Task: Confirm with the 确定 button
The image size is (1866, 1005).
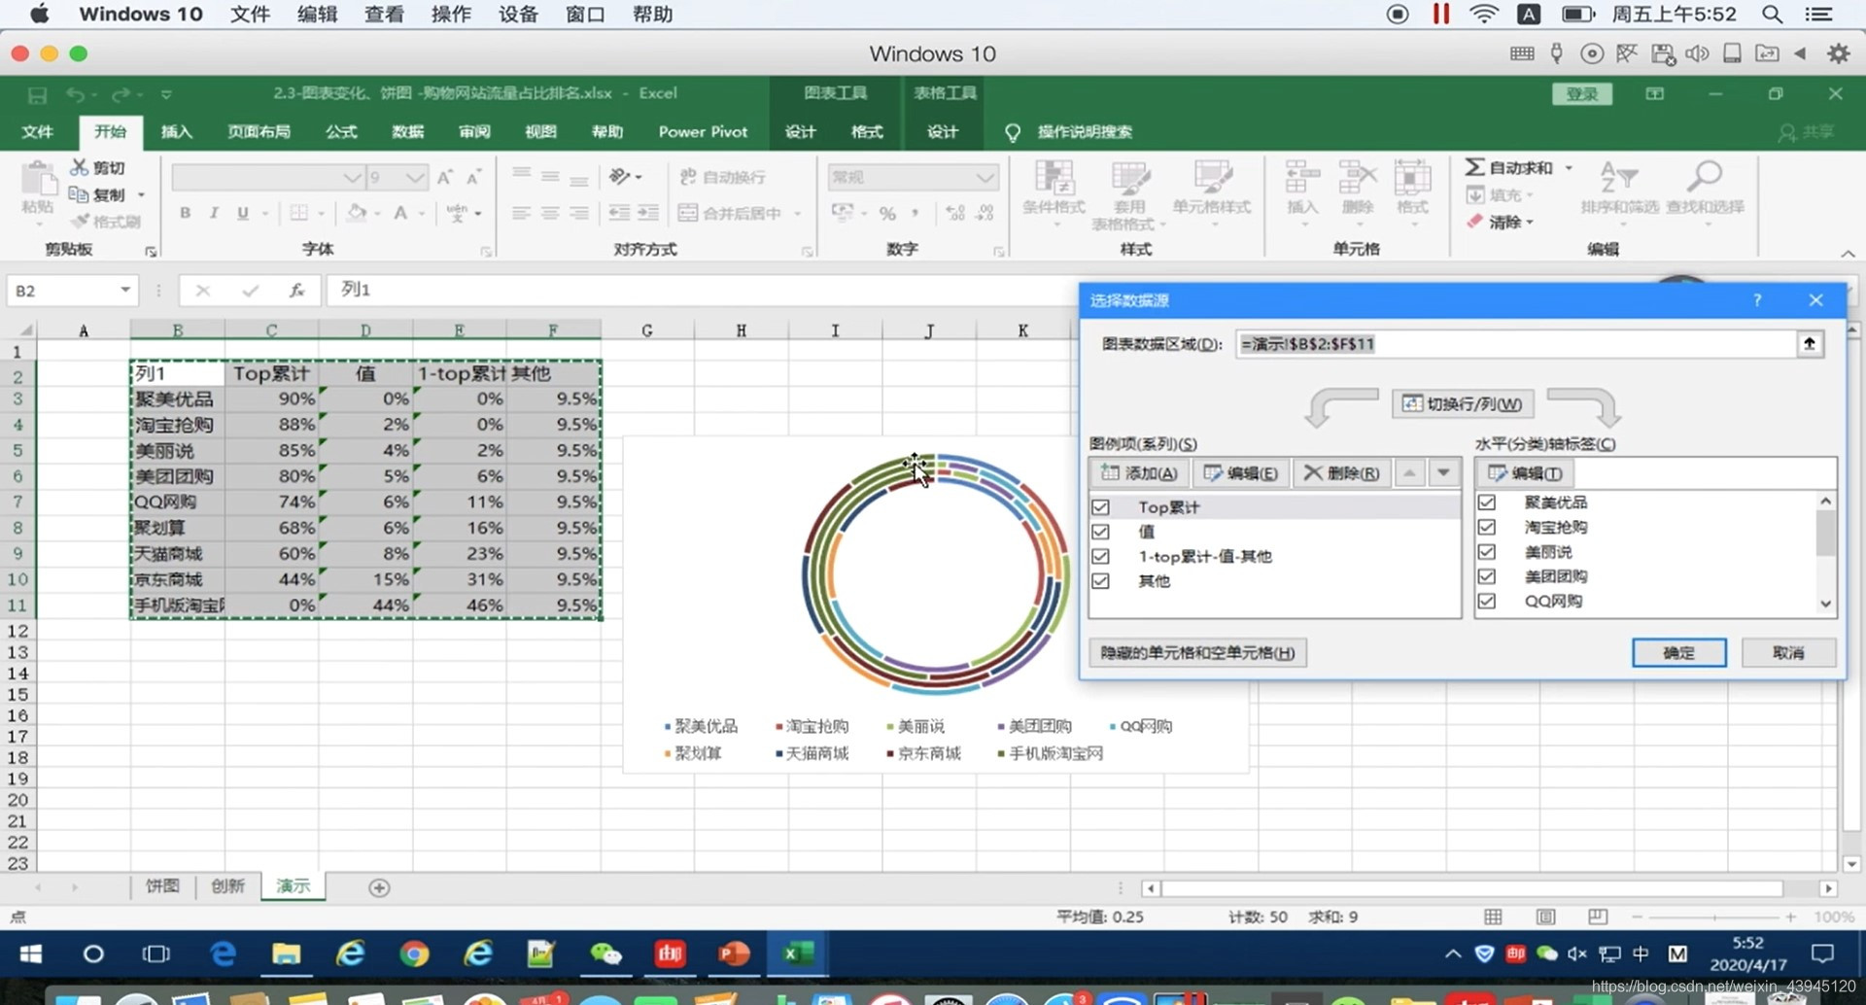Action: [x=1679, y=653]
